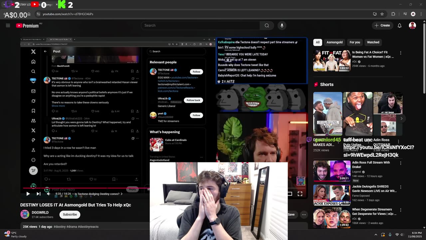Open the 1:09:42 xQc video thumbnail

coord(332,218)
